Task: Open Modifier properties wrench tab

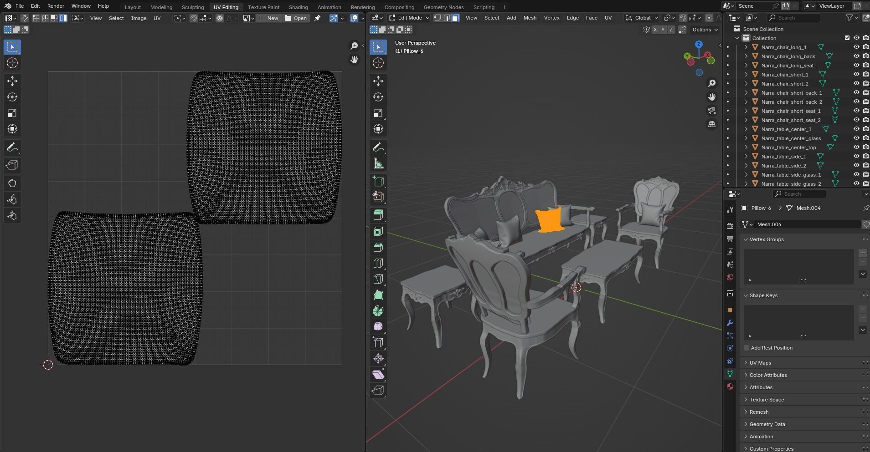Action: pyautogui.click(x=730, y=323)
